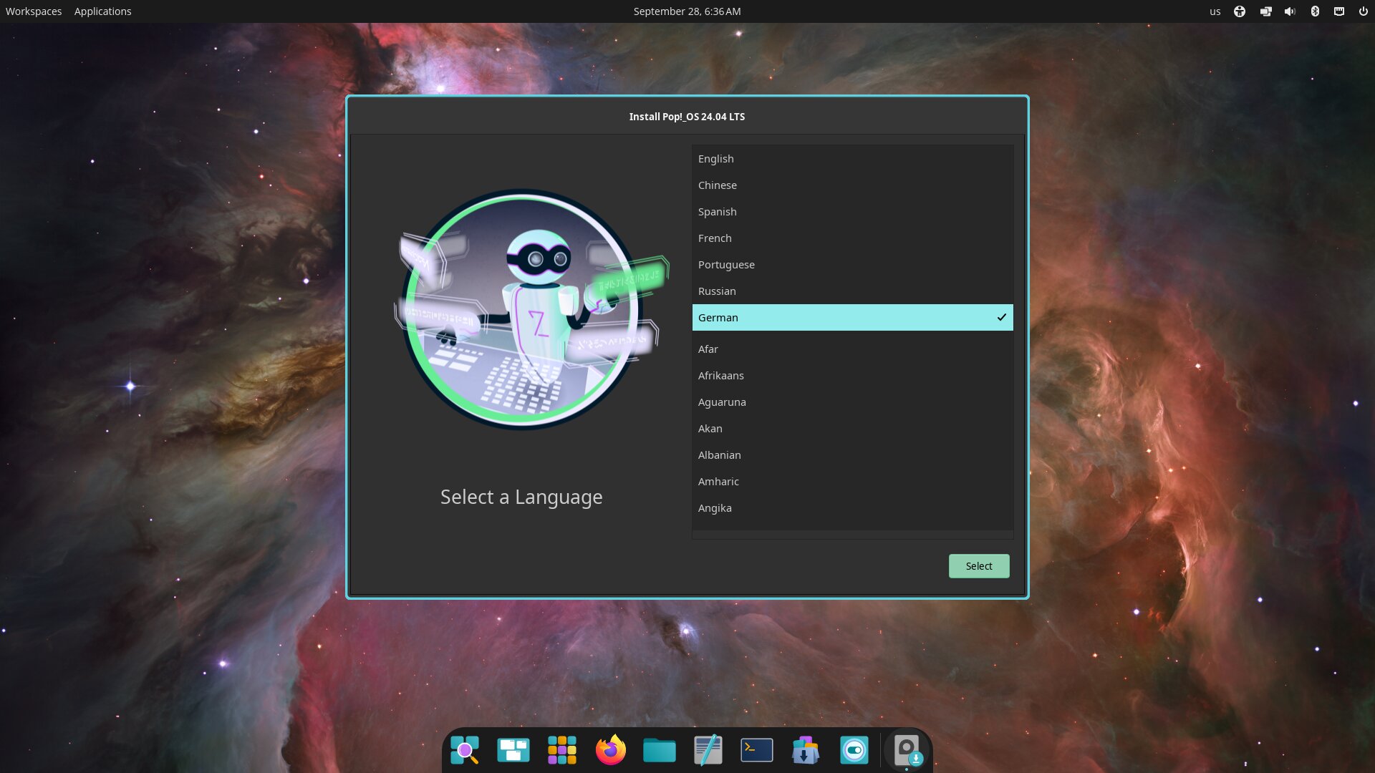Viewport: 1375px width, 773px height.
Task: Choose Albanian in the language list
Action: click(x=853, y=455)
